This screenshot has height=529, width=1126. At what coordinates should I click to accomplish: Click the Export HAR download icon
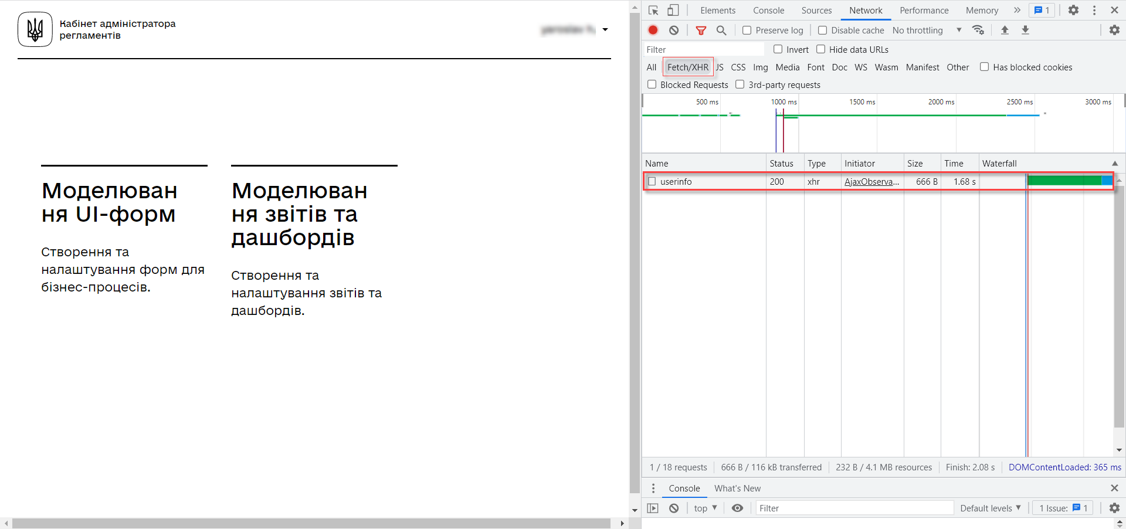(1025, 30)
